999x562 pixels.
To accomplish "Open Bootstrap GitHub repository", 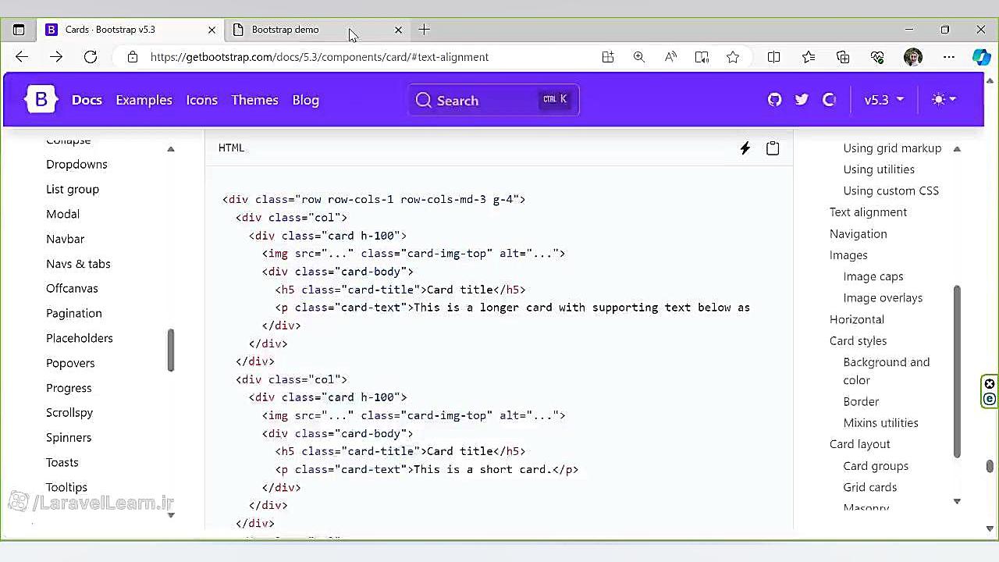I will [774, 100].
